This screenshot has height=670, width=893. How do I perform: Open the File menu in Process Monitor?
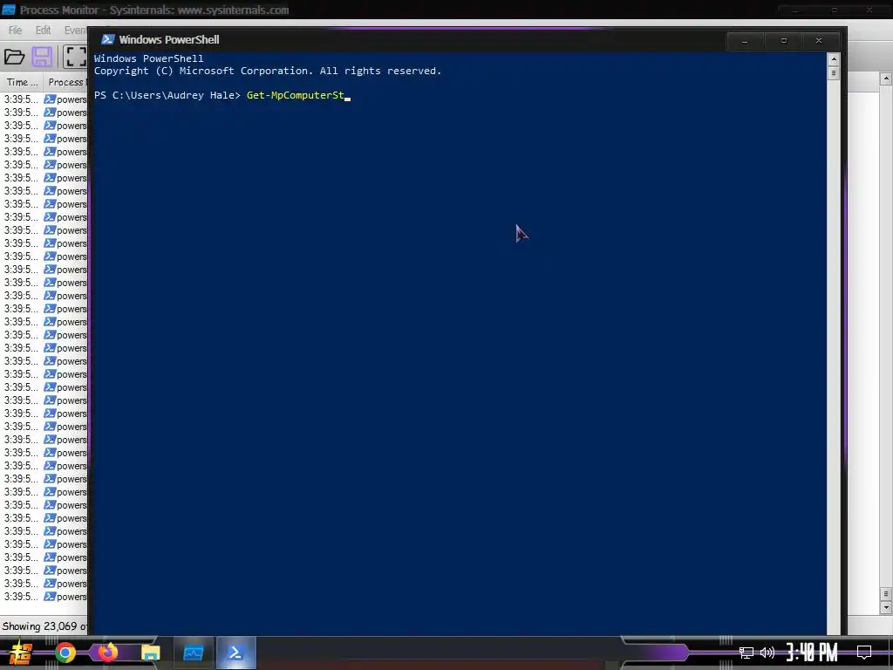click(15, 31)
